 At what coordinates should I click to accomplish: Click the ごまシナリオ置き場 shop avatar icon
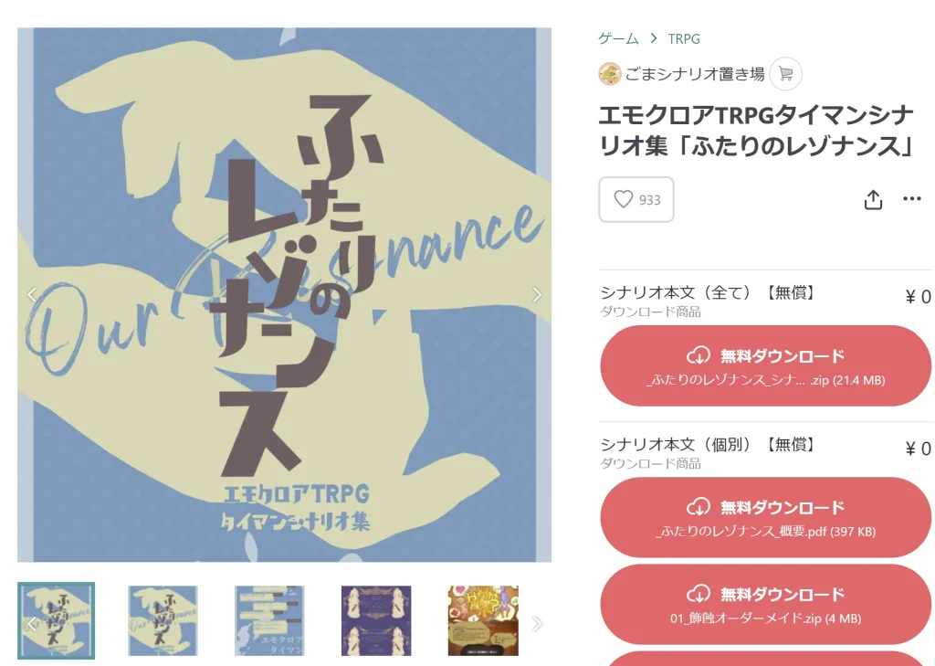pos(609,74)
